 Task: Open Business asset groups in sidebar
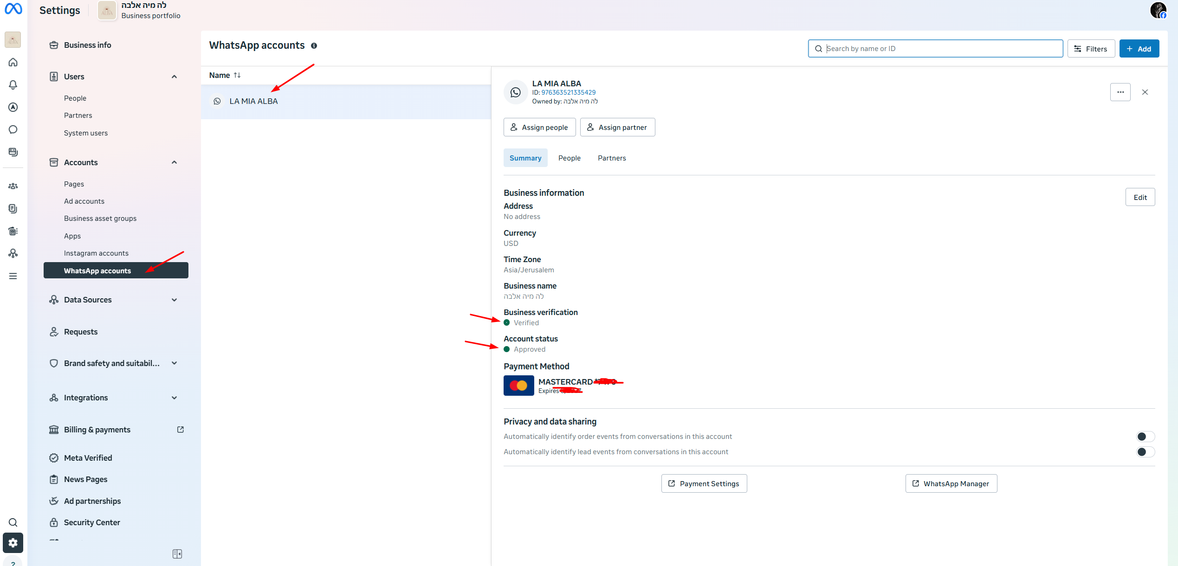(100, 219)
